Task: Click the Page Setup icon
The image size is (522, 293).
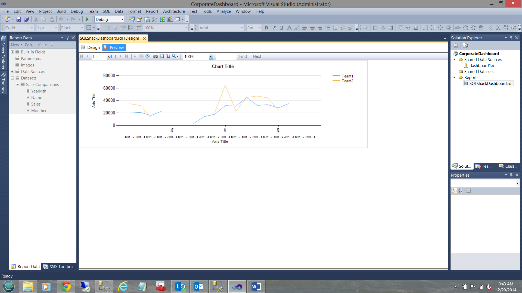Action: (x=168, y=56)
